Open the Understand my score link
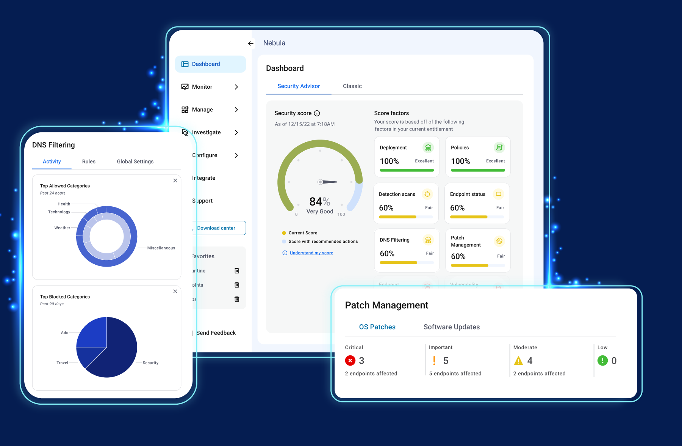682x446 pixels. pyautogui.click(x=311, y=253)
